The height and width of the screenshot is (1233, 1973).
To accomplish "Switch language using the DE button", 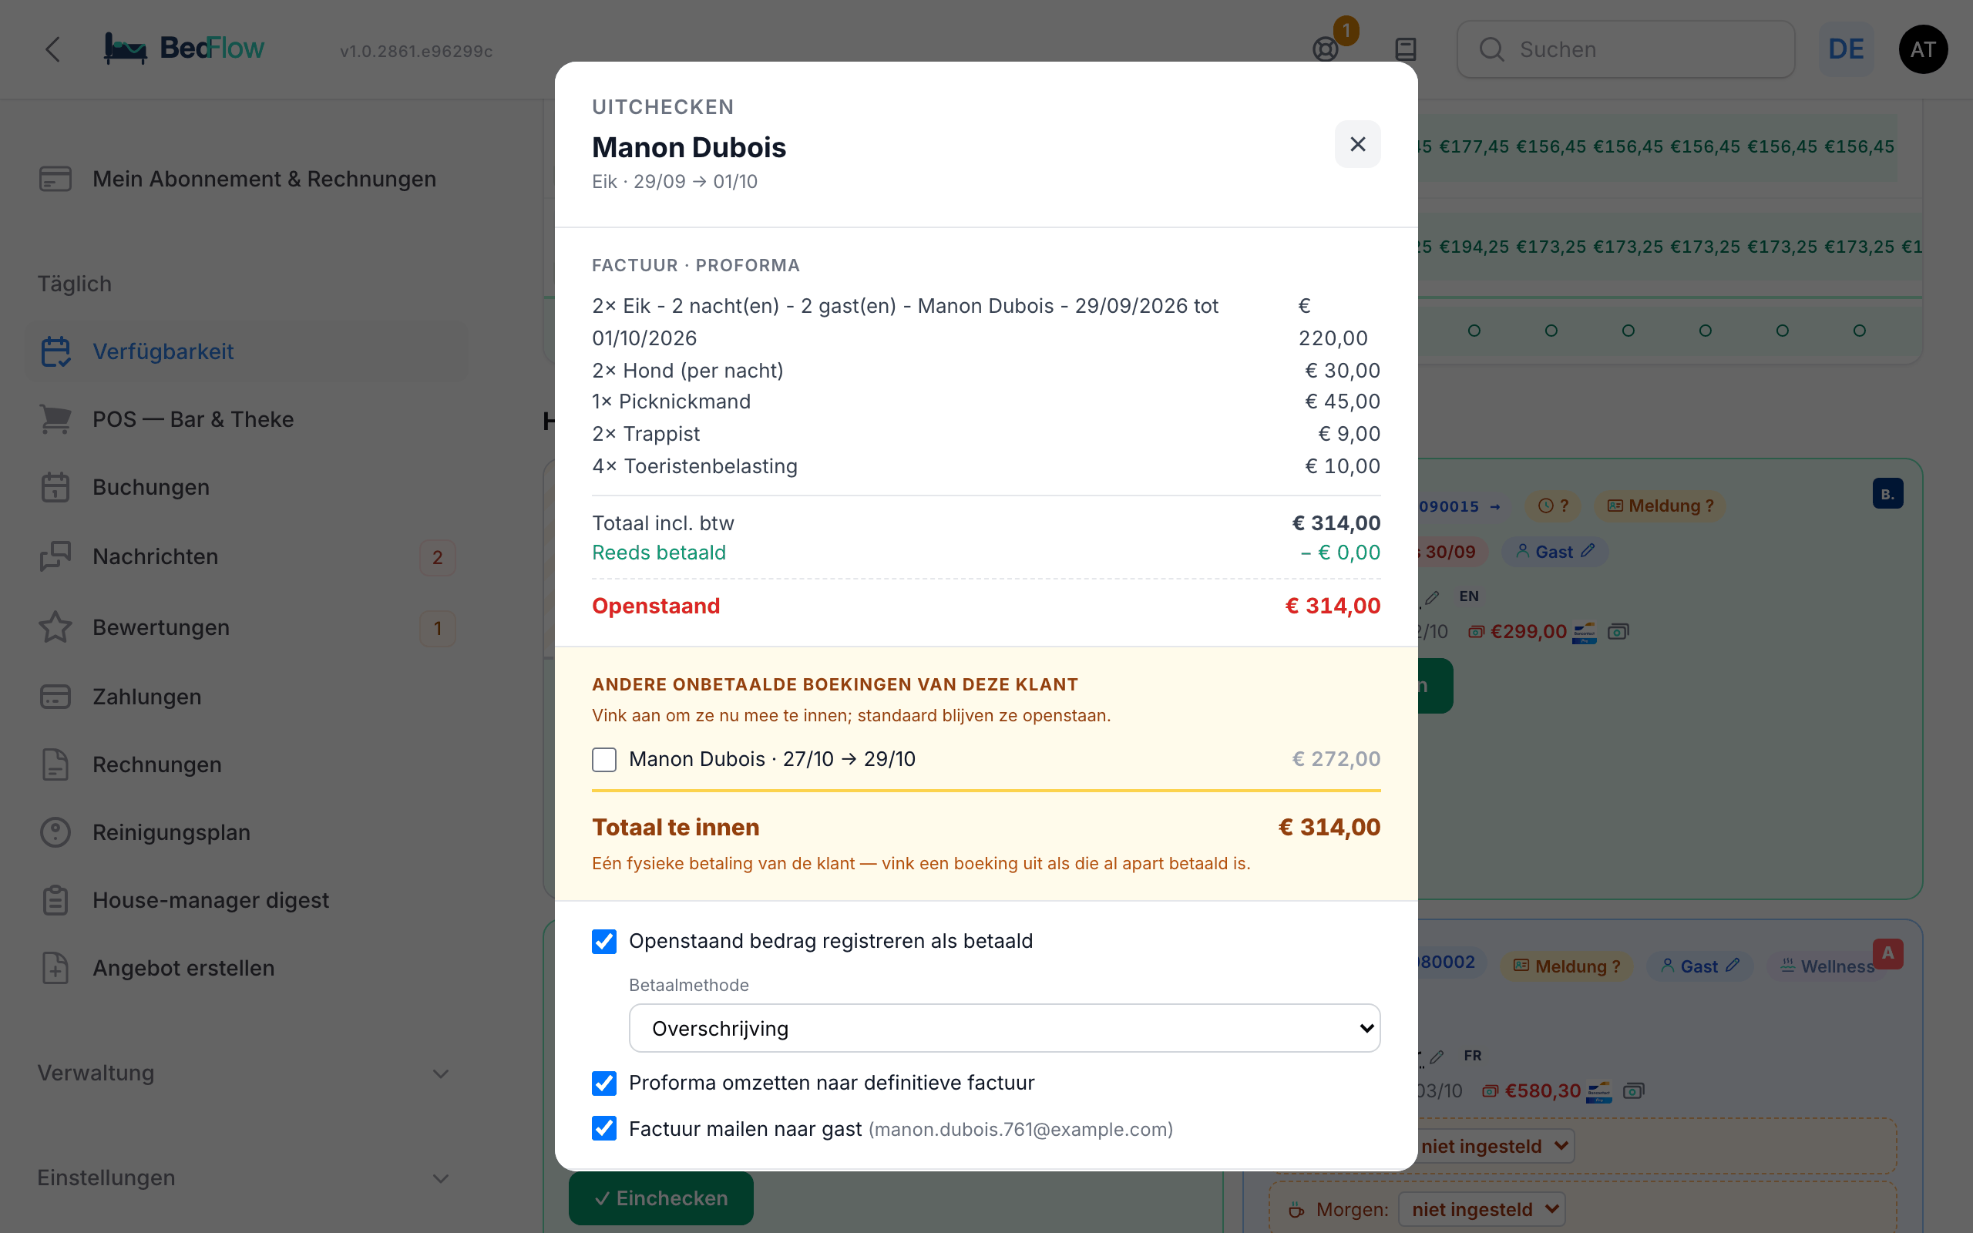I will point(1845,49).
